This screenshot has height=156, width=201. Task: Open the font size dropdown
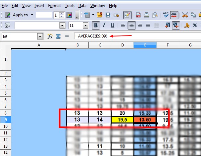[x=86, y=26]
